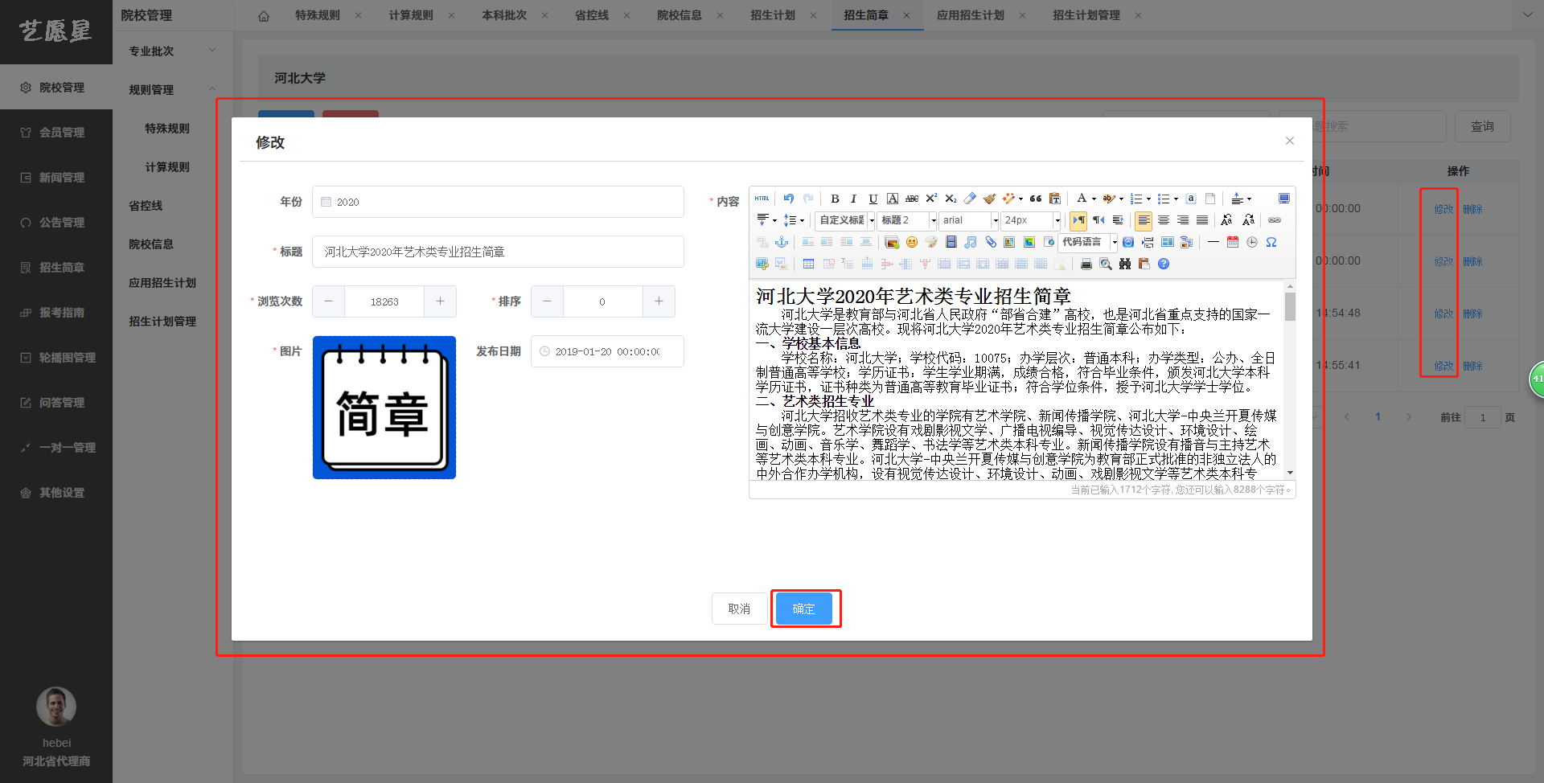Screen dimensions: 1544x783
Task: Open 代码语言 code language dropdown
Action: tap(1089, 242)
